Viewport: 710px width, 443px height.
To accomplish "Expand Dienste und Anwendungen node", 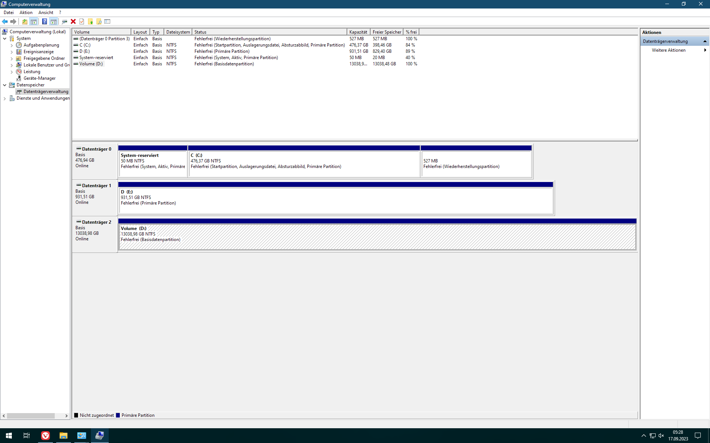I will coord(4,98).
